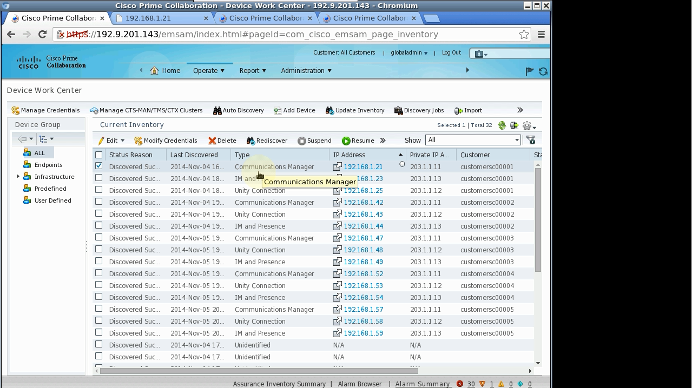Click the launch icon beside 192.168.1.53
This screenshot has height=388, width=692.
point(338,285)
